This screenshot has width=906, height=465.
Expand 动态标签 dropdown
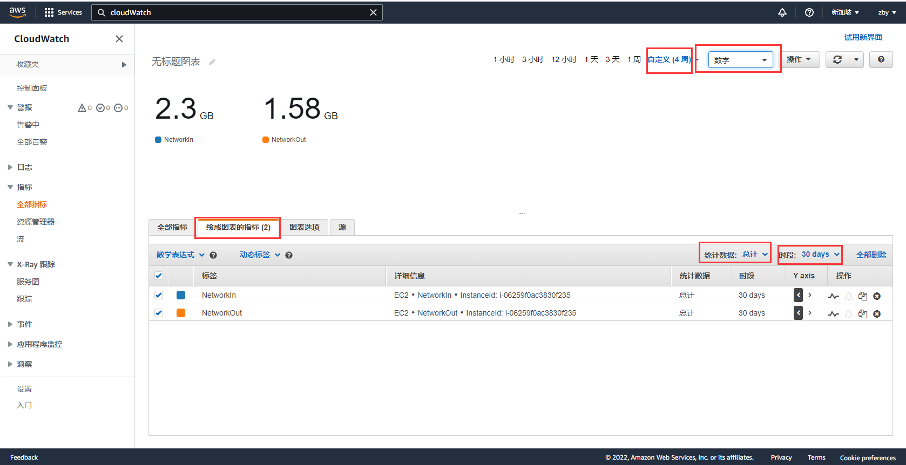260,255
